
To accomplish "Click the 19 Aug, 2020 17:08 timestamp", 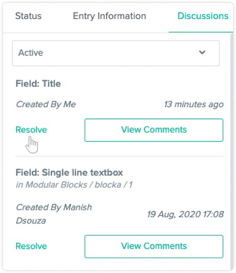I will 185,214.
